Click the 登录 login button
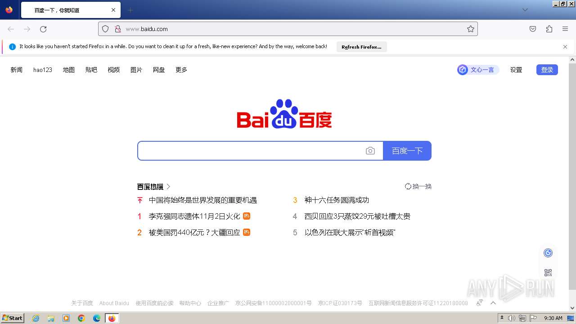The width and height of the screenshot is (576, 324). click(547, 70)
